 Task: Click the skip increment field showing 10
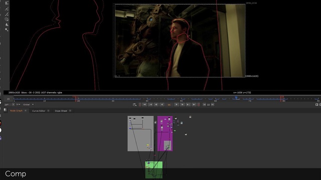coord(209,105)
